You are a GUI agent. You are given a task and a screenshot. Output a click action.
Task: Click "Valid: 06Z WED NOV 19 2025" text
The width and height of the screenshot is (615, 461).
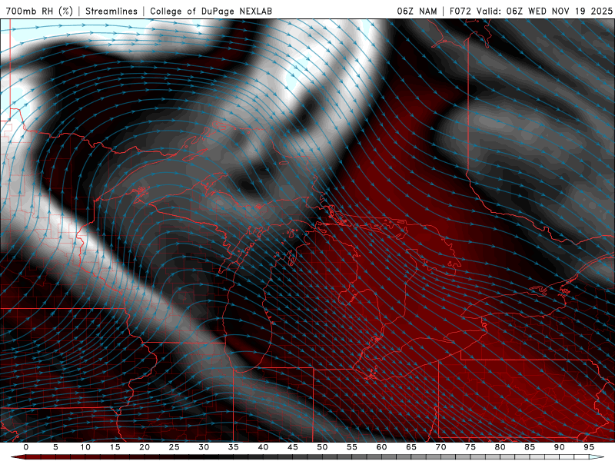544,11
